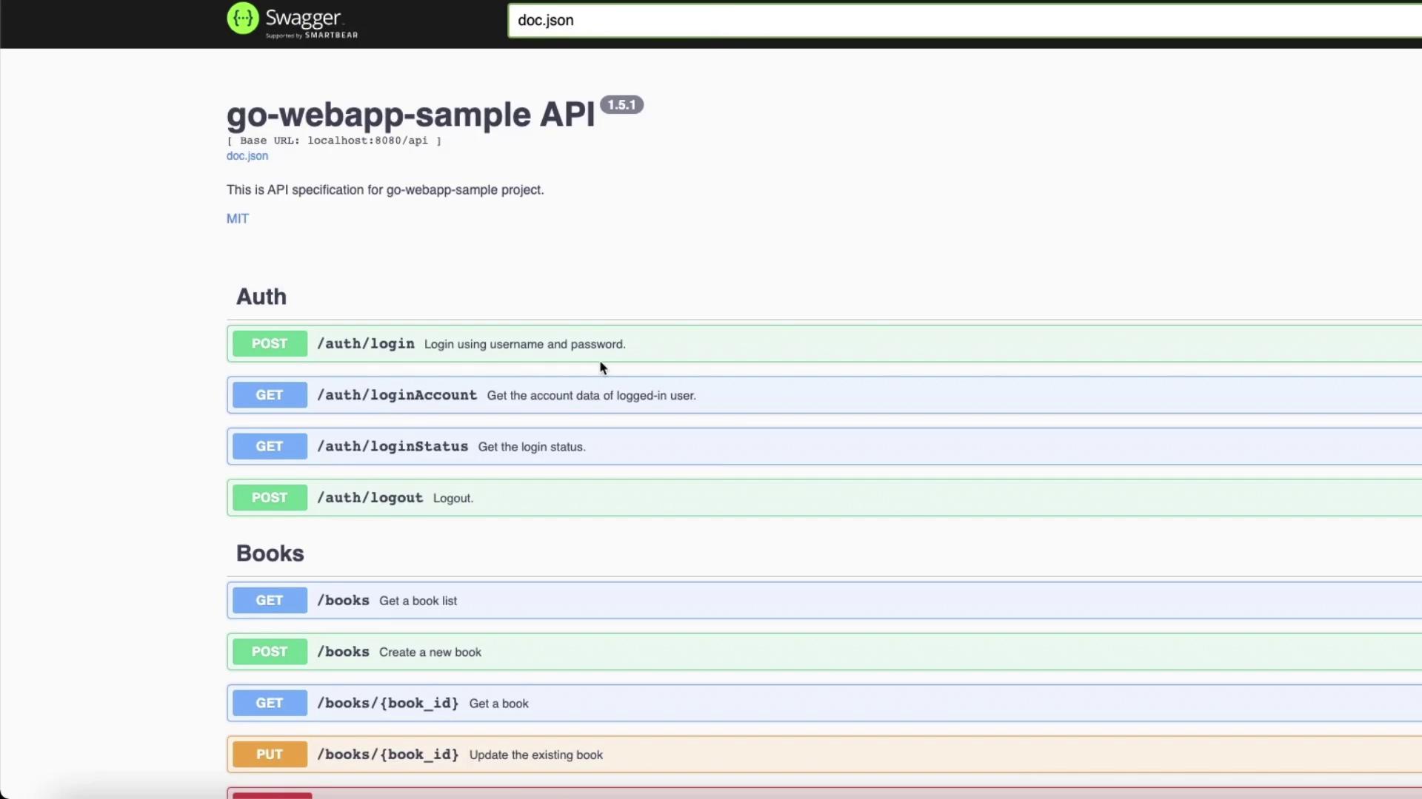Expand 'Create a new book' operation

point(430,653)
